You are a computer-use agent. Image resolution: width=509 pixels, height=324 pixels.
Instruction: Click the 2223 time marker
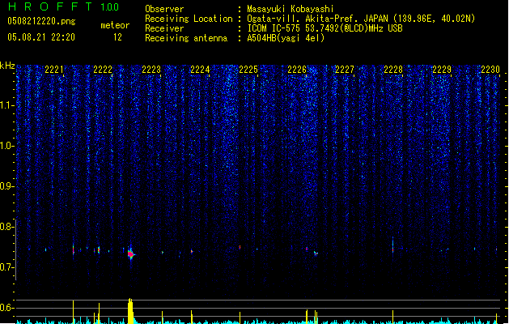point(151,70)
